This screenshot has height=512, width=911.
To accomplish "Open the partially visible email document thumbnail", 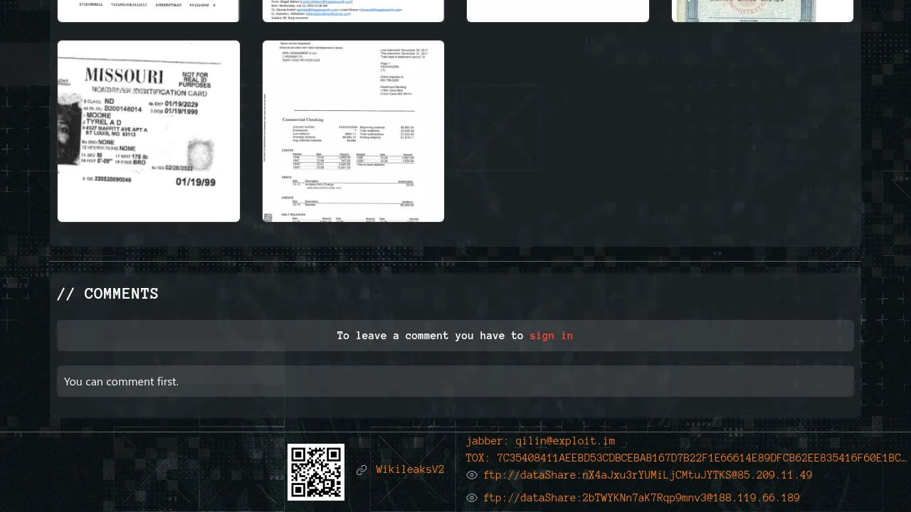I will coord(353,11).
